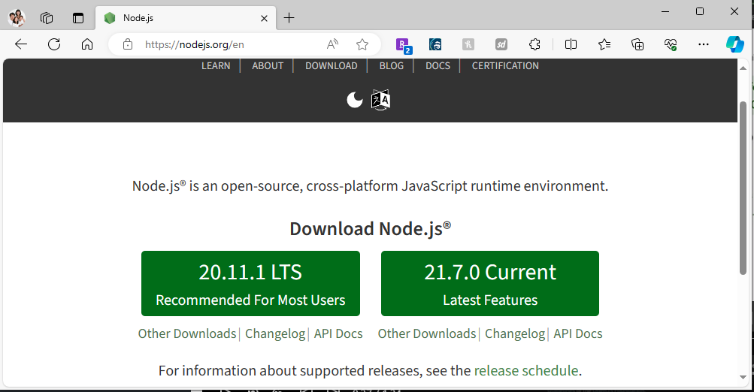Image resolution: width=754 pixels, height=392 pixels.
Task: Open the language translation selector
Action: pyautogui.click(x=380, y=100)
